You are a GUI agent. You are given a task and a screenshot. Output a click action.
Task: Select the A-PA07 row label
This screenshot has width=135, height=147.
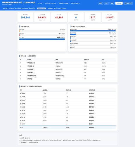22,100
